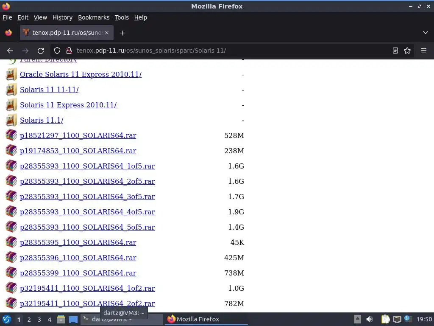The width and height of the screenshot is (434, 326).
Task: Click rar archive icon beside p19174853 file
Action: click(x=11, y=151)
